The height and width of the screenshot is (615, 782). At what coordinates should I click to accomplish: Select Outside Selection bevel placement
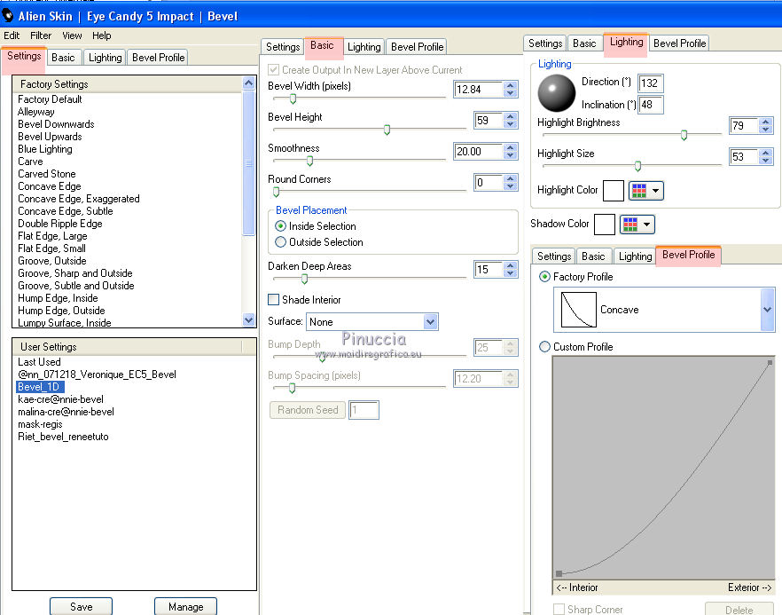(281, 242)
